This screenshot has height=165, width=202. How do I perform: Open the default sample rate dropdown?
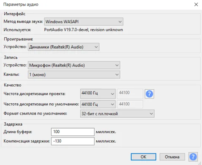click(x=98, y=104)
